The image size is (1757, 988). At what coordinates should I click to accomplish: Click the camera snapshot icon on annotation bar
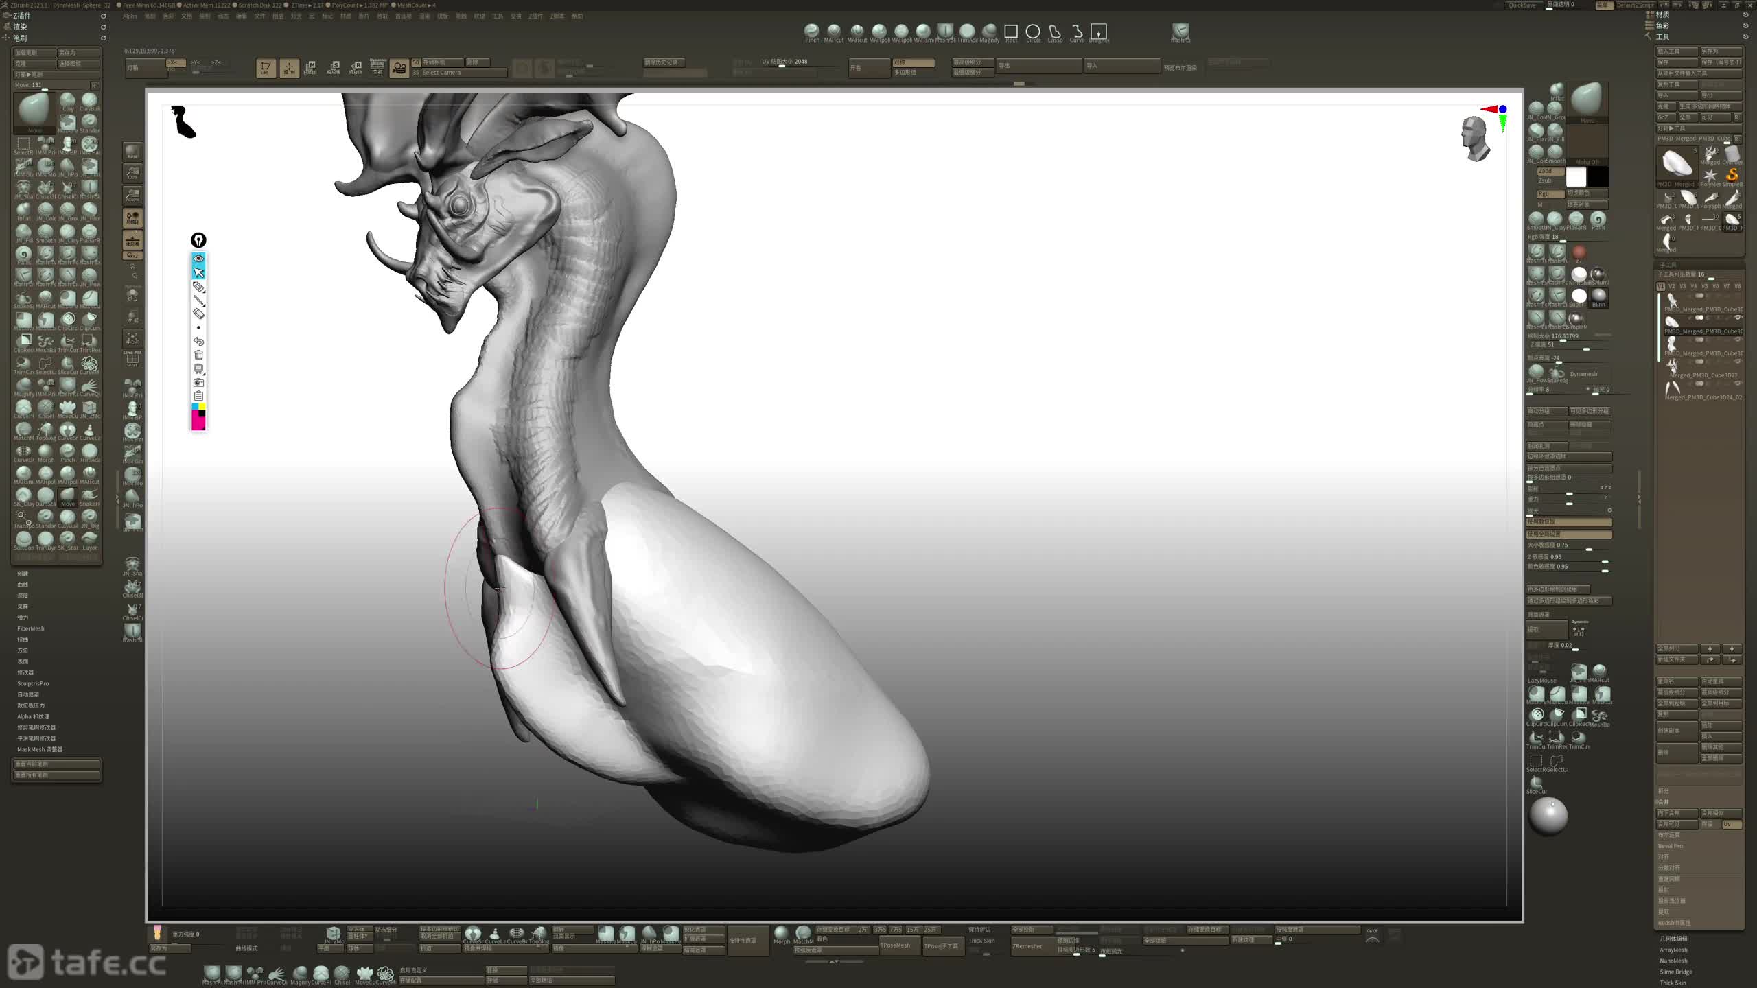(x=198, y=382)
